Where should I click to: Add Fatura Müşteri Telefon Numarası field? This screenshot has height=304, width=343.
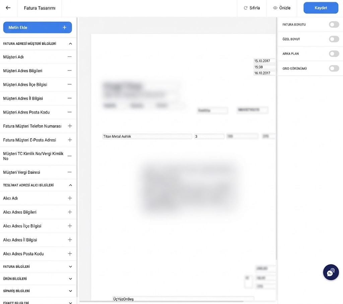(x=70, y=126)
